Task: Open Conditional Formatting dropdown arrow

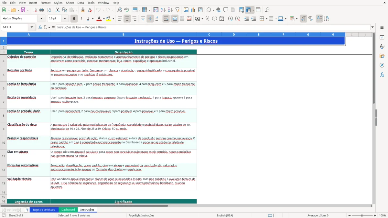Action: pos(296,19)
